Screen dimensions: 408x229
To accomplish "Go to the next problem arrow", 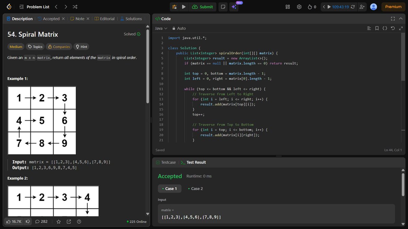I will 66,7.
